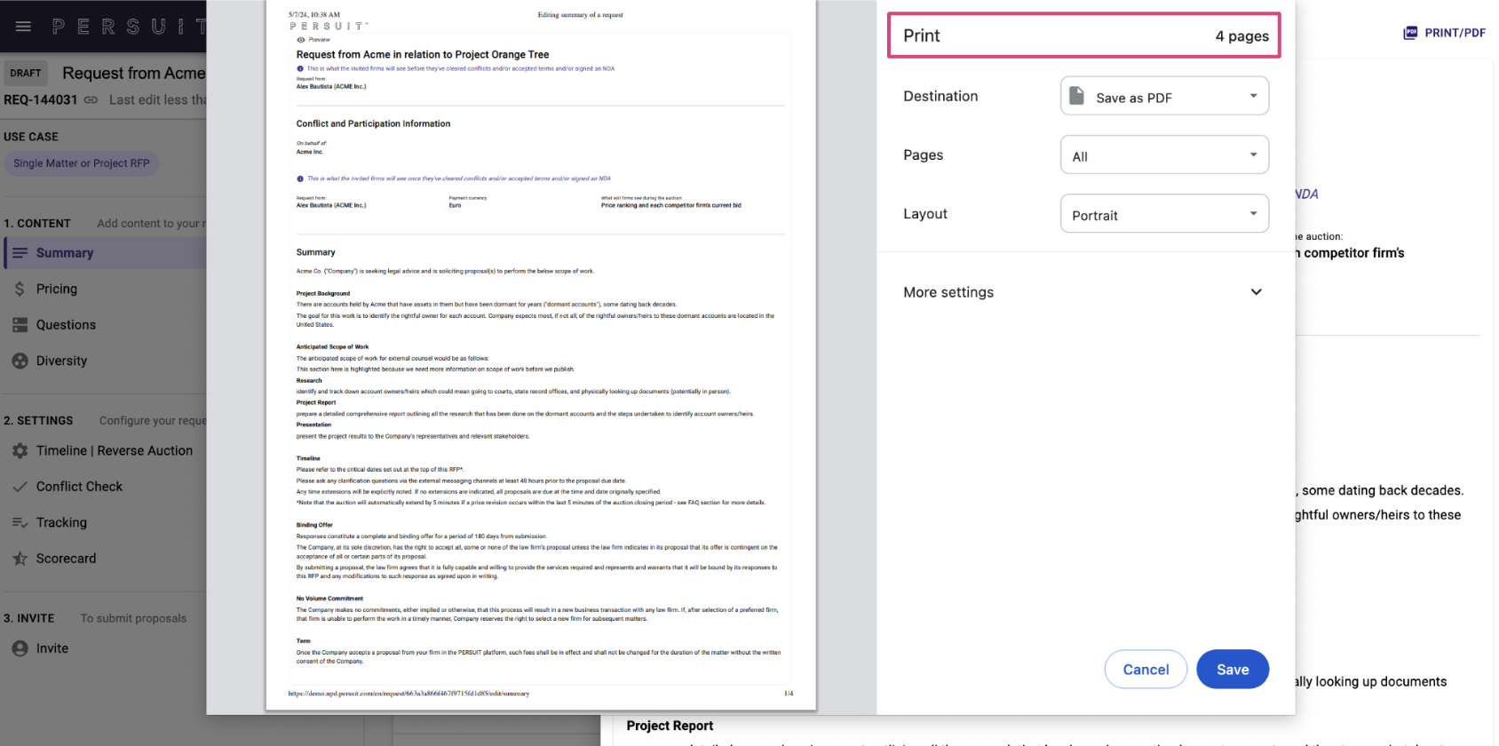Click the Conflict Check checkmark icon

(x=20, y=487)
